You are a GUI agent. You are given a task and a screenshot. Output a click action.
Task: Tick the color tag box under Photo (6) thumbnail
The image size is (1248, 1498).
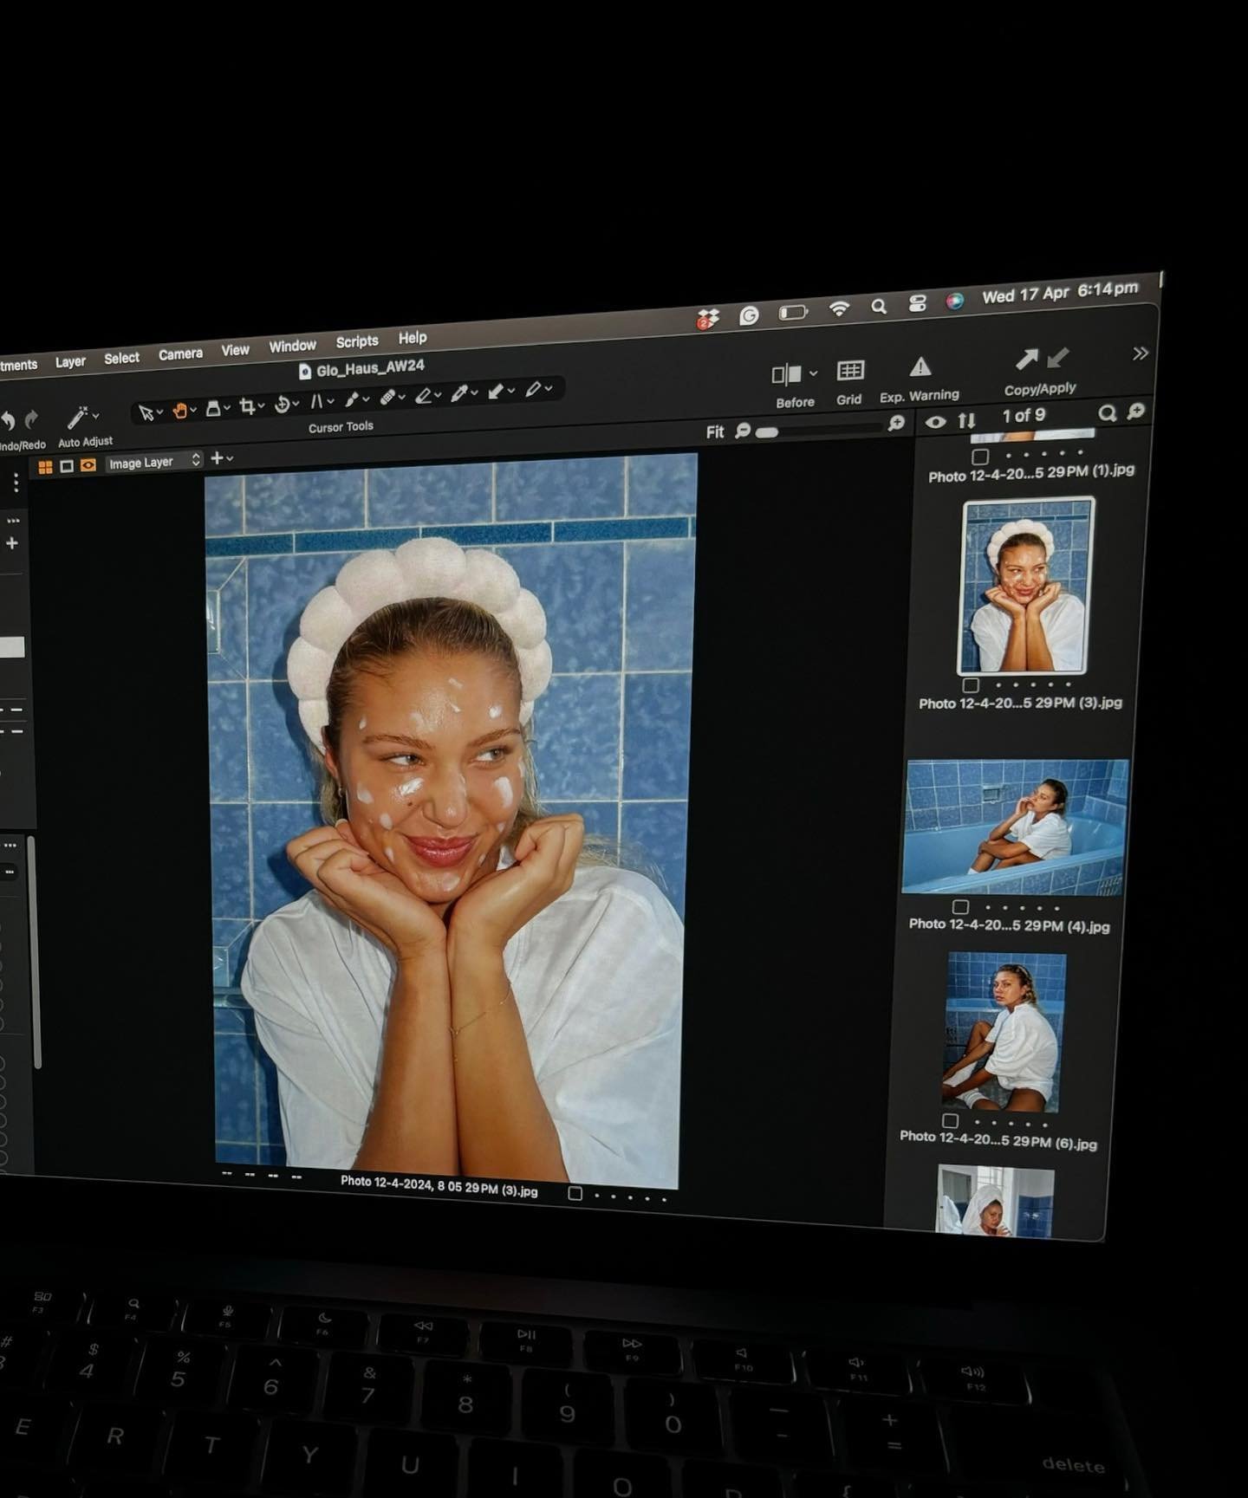pyautogui.click(x=950, y=1120)
